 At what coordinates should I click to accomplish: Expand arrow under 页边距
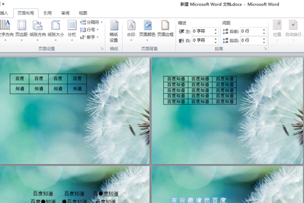(x=21, y=40)
